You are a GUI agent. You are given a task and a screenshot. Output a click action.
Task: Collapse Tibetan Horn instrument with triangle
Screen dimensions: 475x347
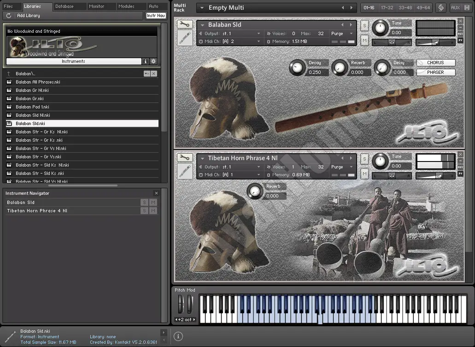point(202,158)
